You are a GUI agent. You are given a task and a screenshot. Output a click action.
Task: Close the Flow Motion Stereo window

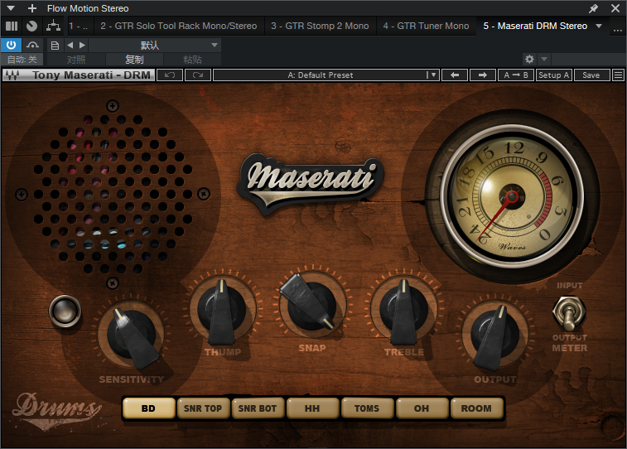615,8
